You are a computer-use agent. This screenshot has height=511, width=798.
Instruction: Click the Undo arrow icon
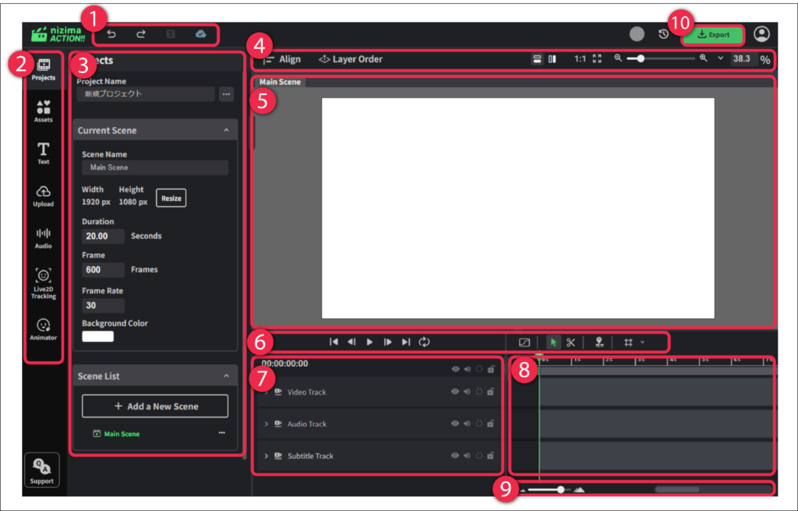click(x=111, y=34)
